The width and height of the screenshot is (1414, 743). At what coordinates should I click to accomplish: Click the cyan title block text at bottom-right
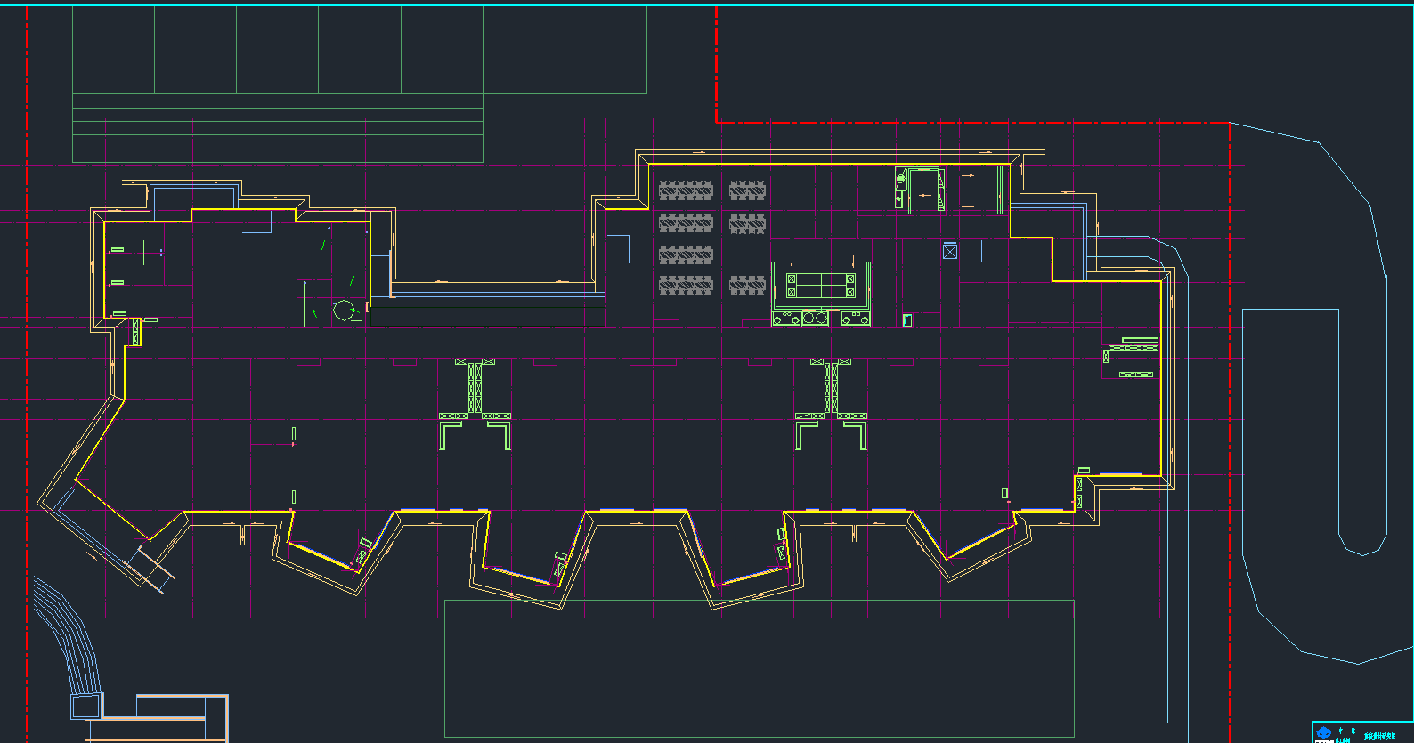click(1379, 736)
